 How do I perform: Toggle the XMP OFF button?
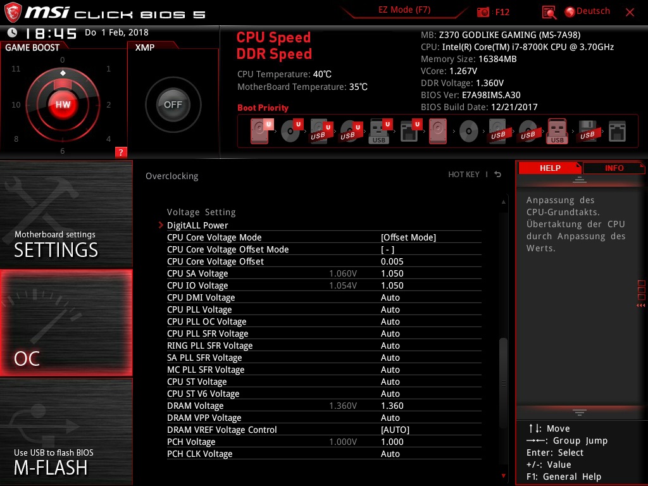173,104
